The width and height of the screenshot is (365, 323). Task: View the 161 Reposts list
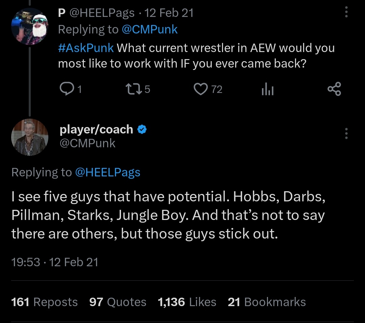pyautogui.click(x=44, y=302)
